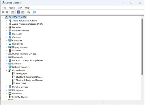Viewport: 145px width, 105px height.
Task: Collapse the DESKTOP-7L9U87L root node
Action: click(3, 17)
